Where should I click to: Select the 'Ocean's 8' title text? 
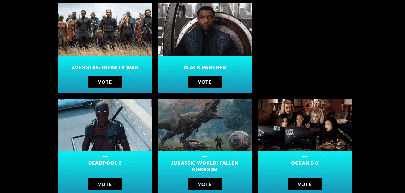(304, 163)
